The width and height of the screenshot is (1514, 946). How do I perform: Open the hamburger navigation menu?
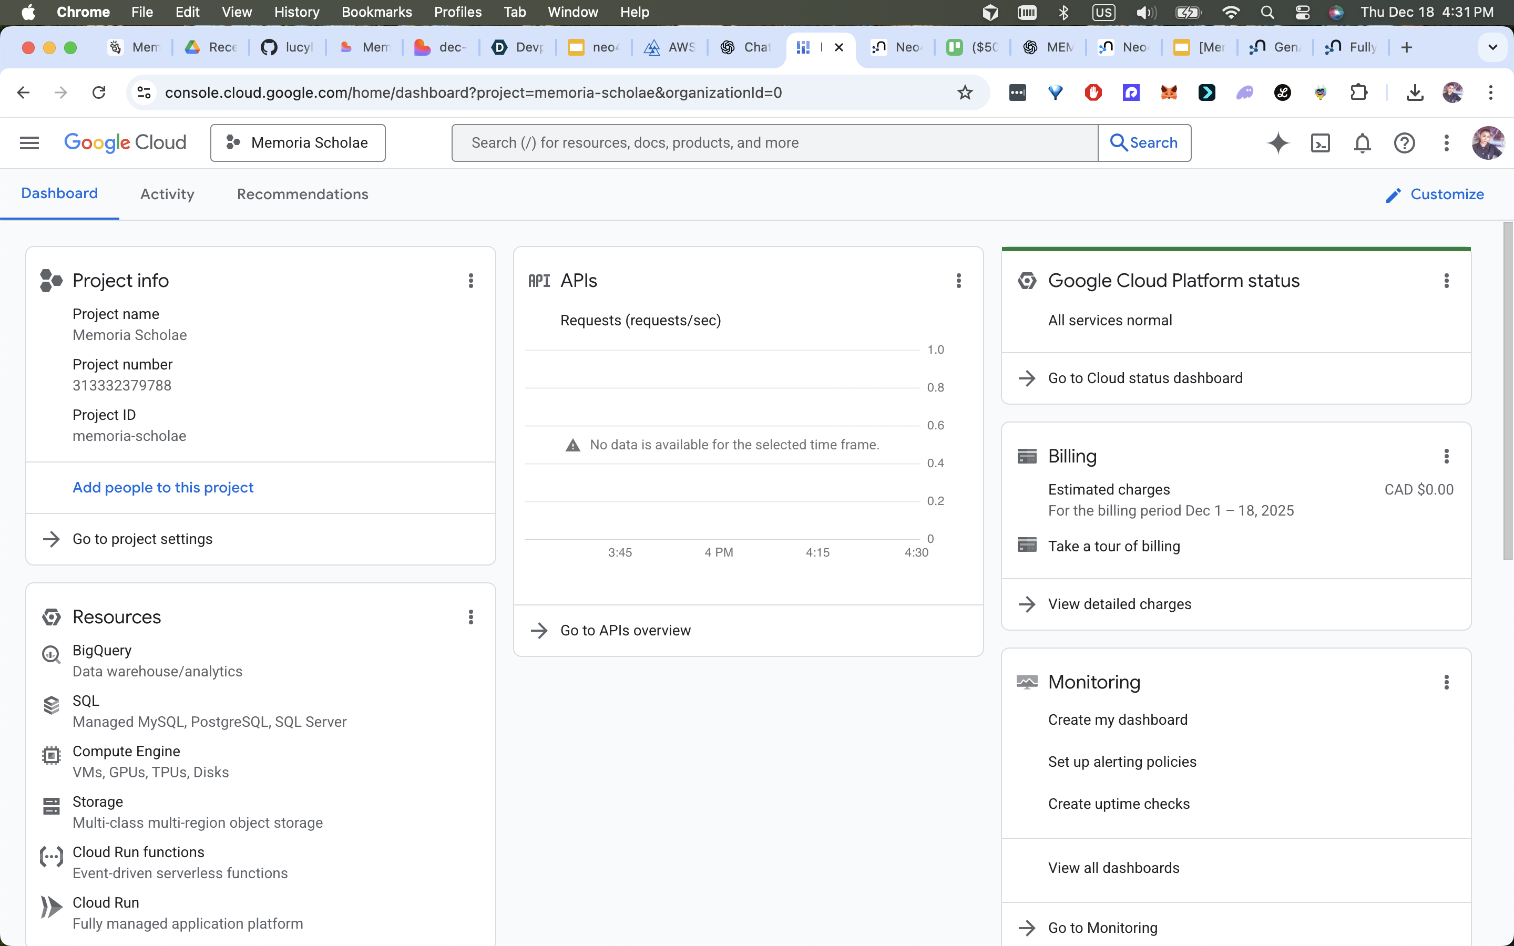point(29,142)
